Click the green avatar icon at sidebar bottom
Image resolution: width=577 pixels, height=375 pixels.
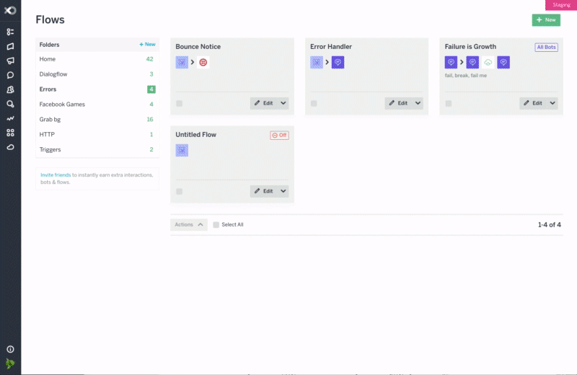click(10, 363)
